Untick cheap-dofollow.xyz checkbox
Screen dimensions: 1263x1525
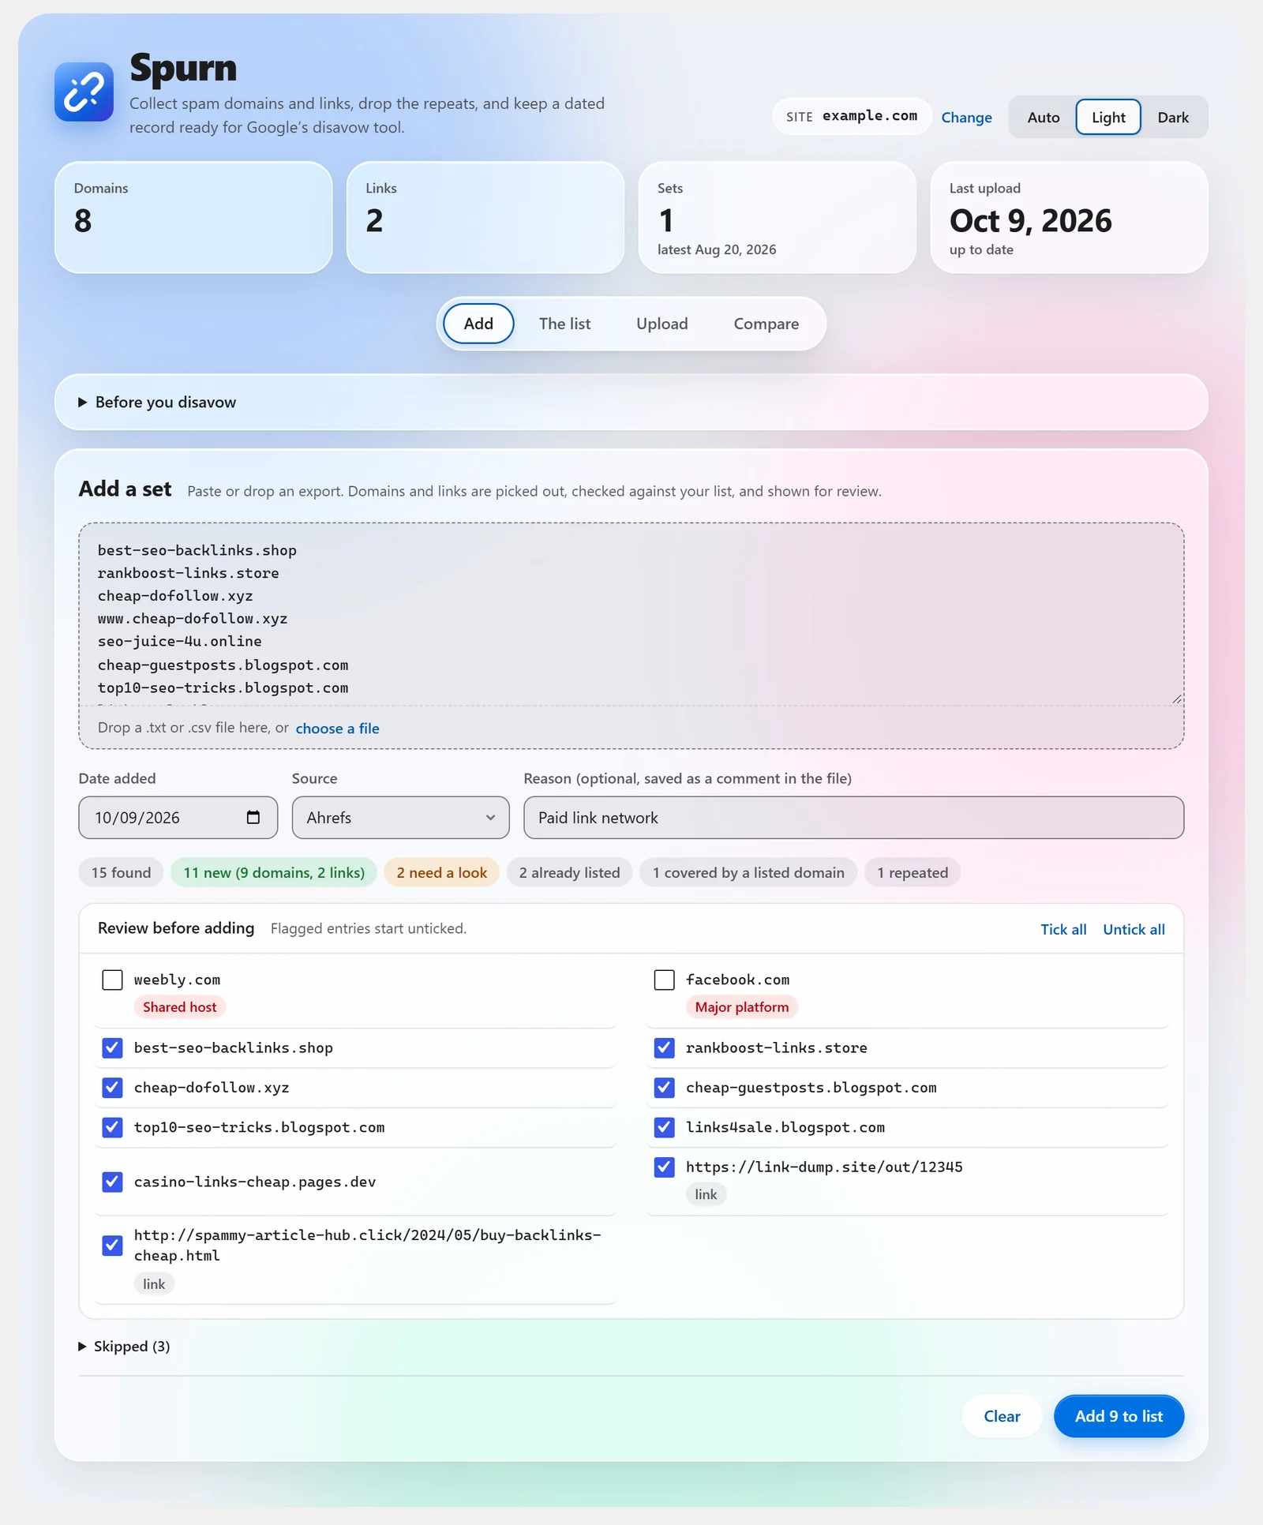[113, 1087]
